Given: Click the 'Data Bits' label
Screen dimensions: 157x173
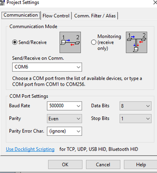Looking at the screenshot, I should (100, 106).
